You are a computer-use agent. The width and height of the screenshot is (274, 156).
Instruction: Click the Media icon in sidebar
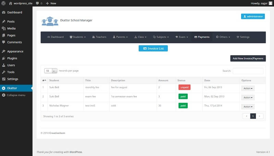point(4,28)
